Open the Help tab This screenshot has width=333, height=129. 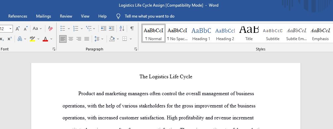pyautogui.click(x=102, y=16)
